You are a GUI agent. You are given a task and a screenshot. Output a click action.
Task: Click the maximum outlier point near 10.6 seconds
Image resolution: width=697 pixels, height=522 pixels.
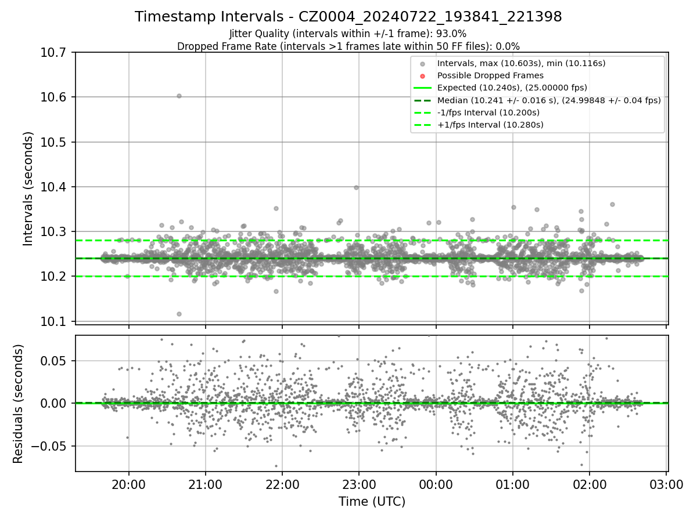pyautogui.click(x=179, y=96)
